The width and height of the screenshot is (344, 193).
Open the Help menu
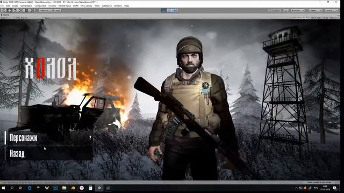click(x=127, y=6)
